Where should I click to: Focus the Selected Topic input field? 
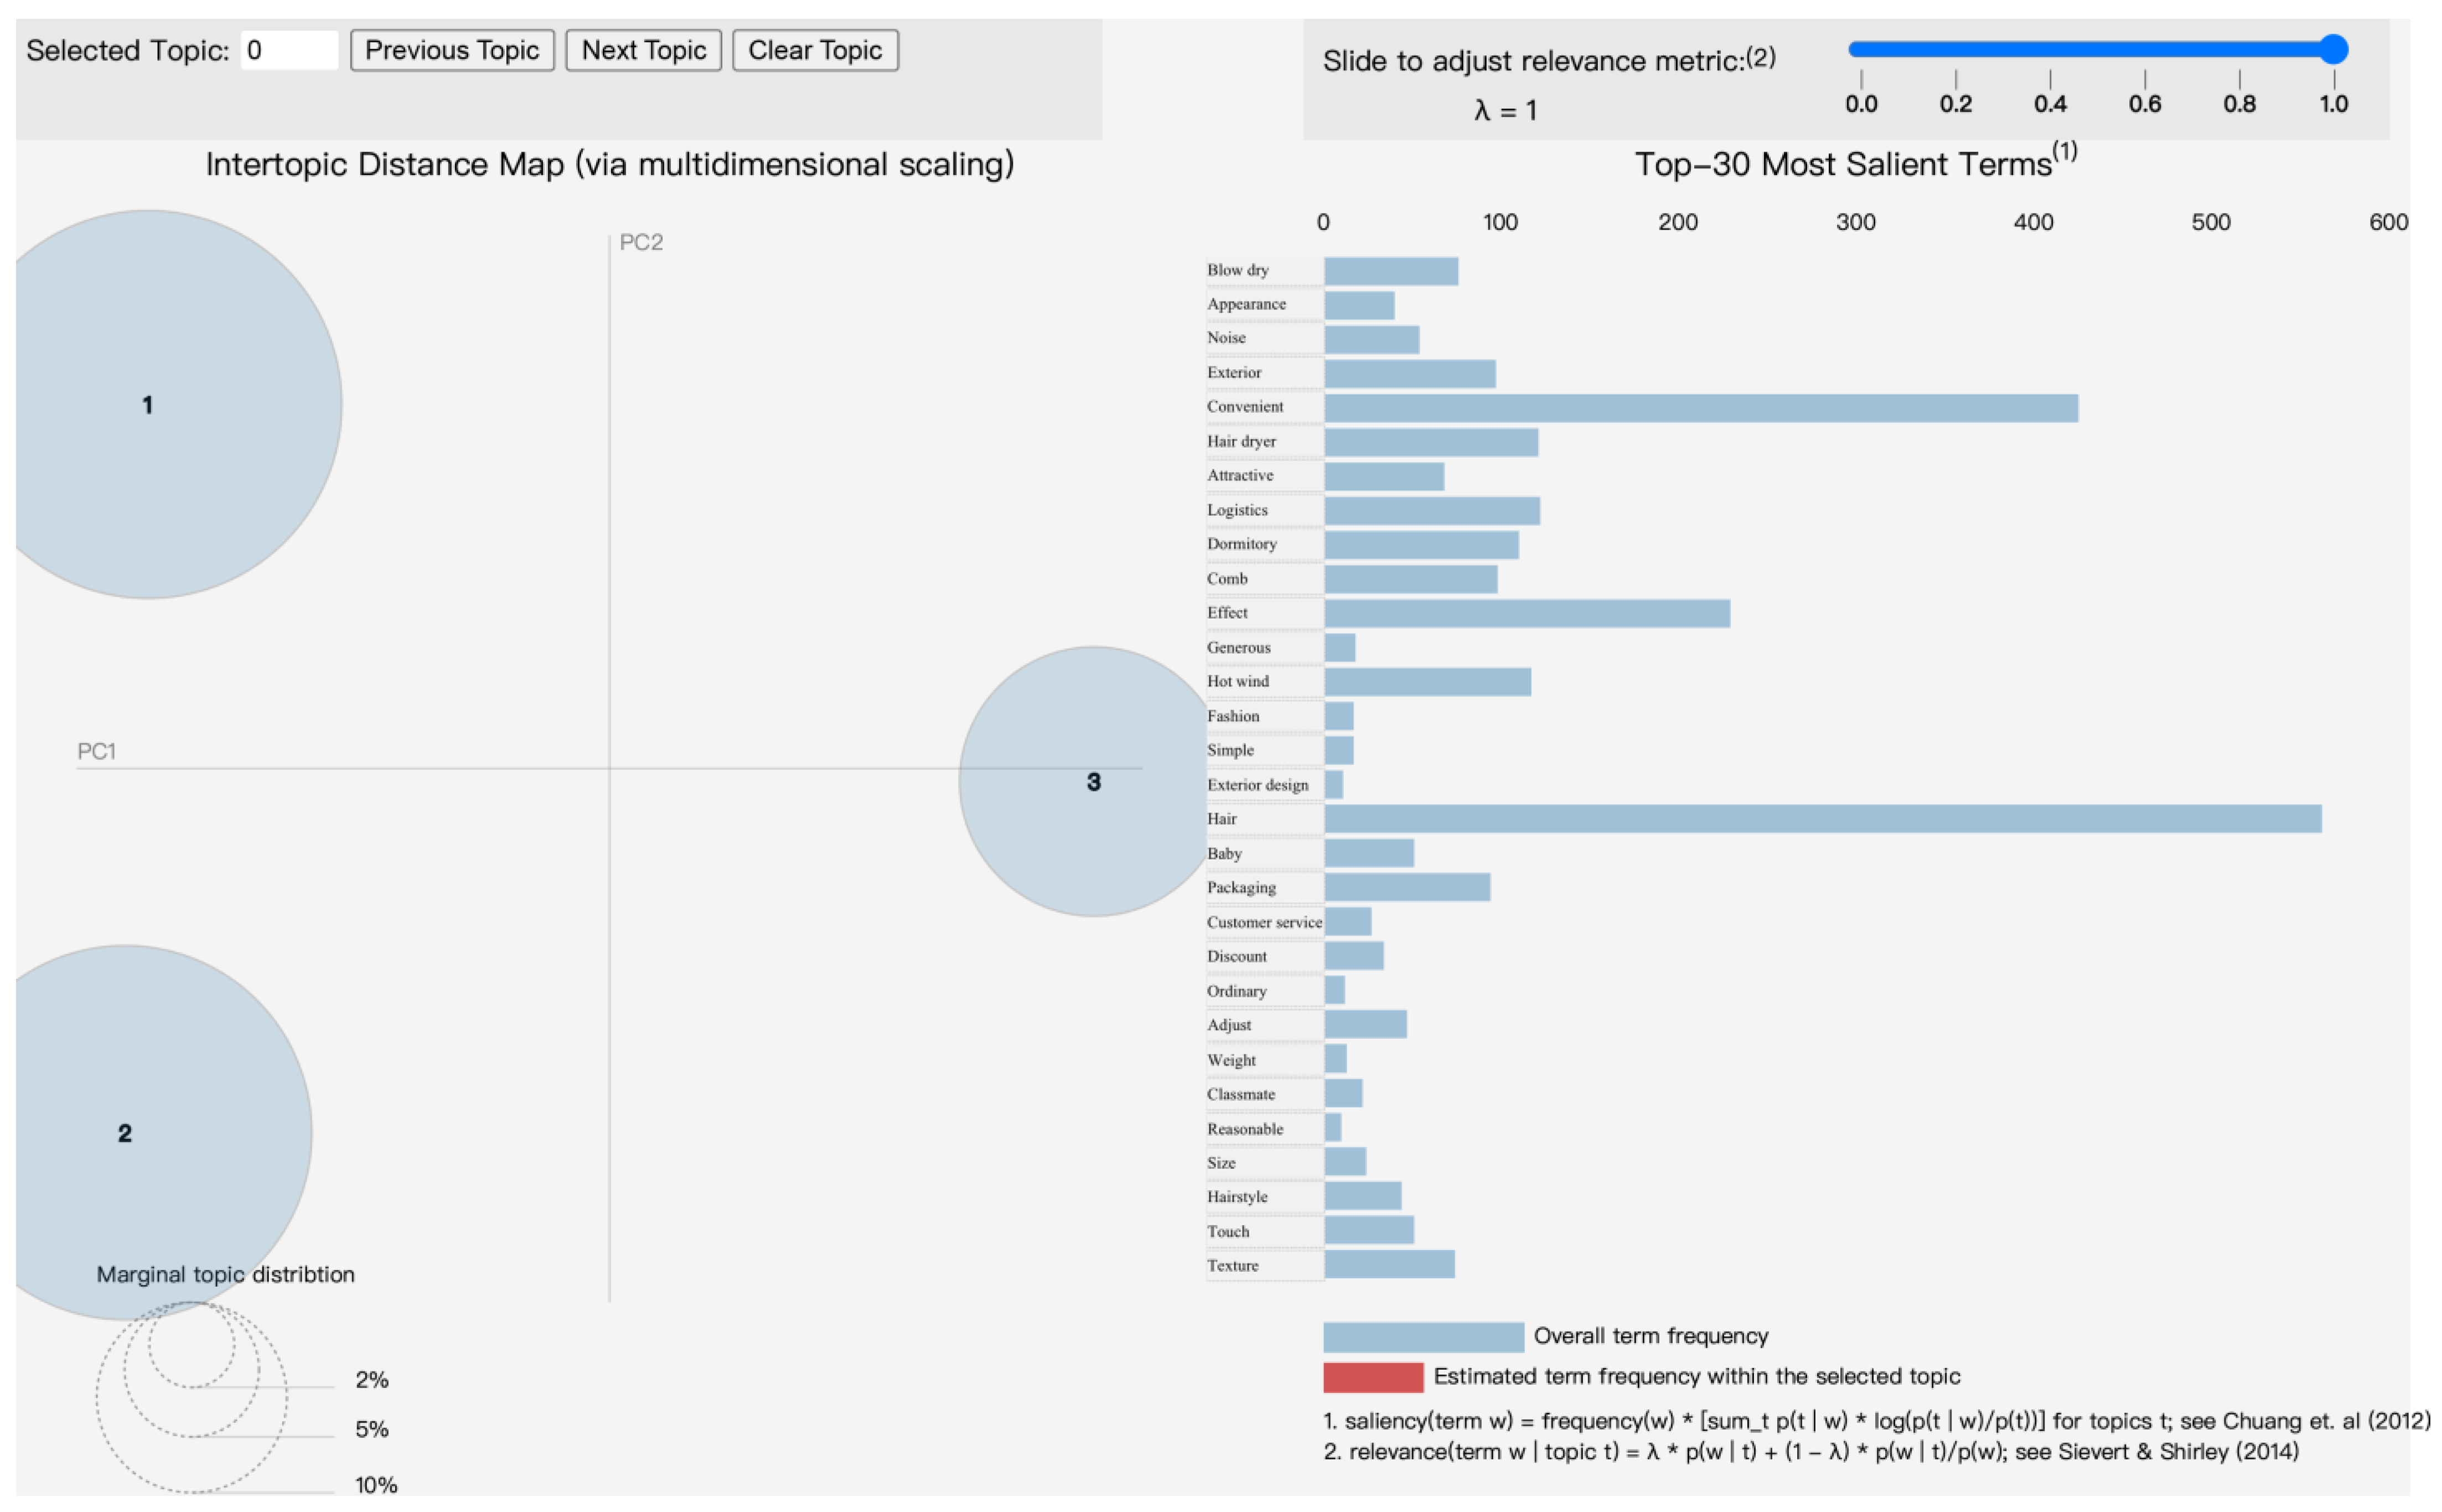pos(289,50)
